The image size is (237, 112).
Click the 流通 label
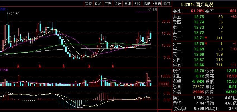(x=209, y=103)
